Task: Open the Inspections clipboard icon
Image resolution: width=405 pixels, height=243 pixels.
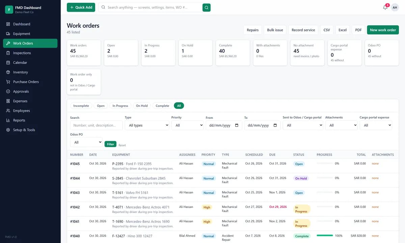Action: point(8,53)
